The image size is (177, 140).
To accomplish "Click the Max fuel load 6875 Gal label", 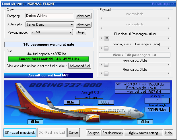I will 143,92.
